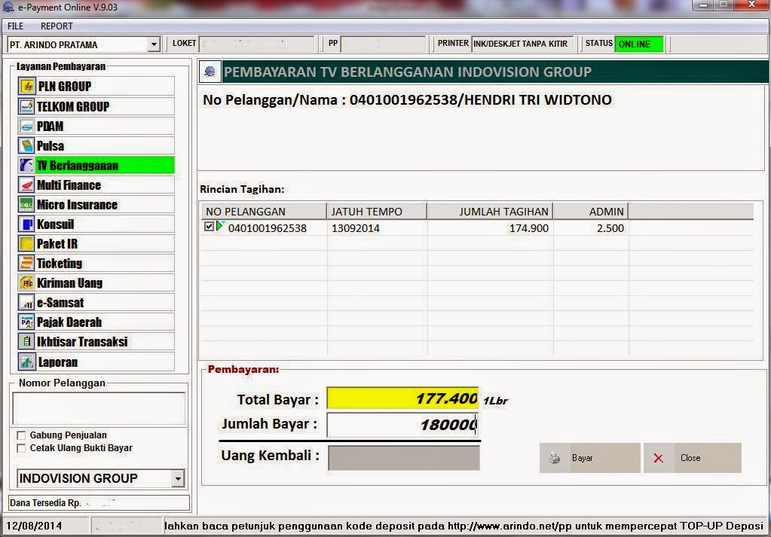The width and height of the screenshot is (771, 537).
Task: Click the e-Samsat icon
Action: pyautogui.click(x=26, y=302)
